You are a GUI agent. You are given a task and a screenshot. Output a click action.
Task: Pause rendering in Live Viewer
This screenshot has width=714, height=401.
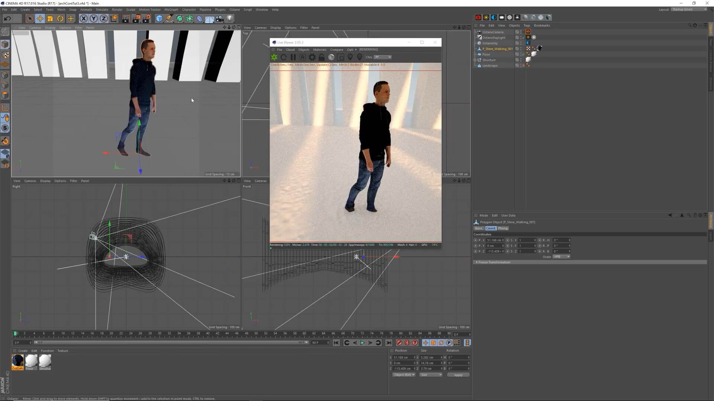[x=293, y=57]
